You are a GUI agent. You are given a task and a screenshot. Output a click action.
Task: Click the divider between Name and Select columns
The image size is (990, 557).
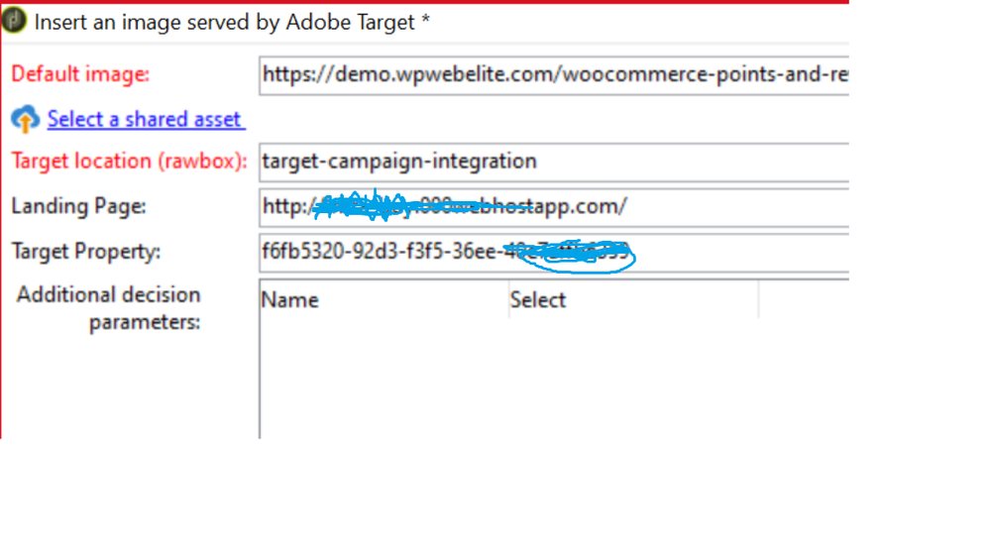(x=508, y=300)
